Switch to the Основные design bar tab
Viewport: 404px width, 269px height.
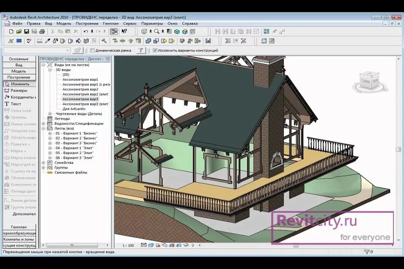pyautogui.click(x=19, y=59)
